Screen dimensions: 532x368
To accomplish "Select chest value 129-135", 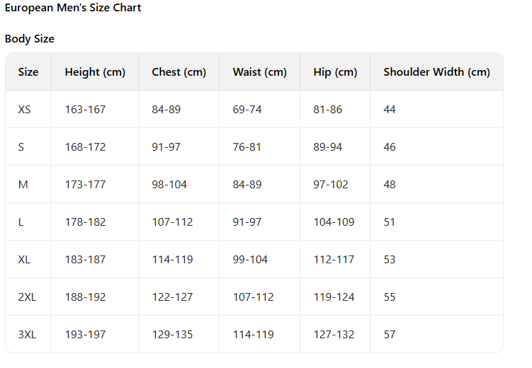I will coord(172,335).
